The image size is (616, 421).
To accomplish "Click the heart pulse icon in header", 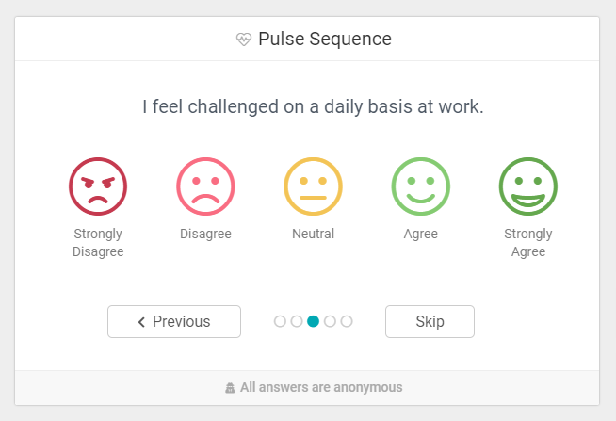I will coord(244,40).
